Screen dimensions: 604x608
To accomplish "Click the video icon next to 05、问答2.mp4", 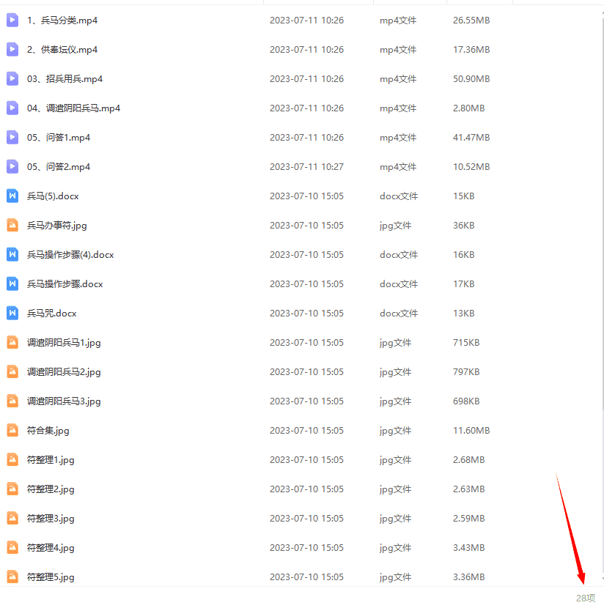I will point(12,167).
